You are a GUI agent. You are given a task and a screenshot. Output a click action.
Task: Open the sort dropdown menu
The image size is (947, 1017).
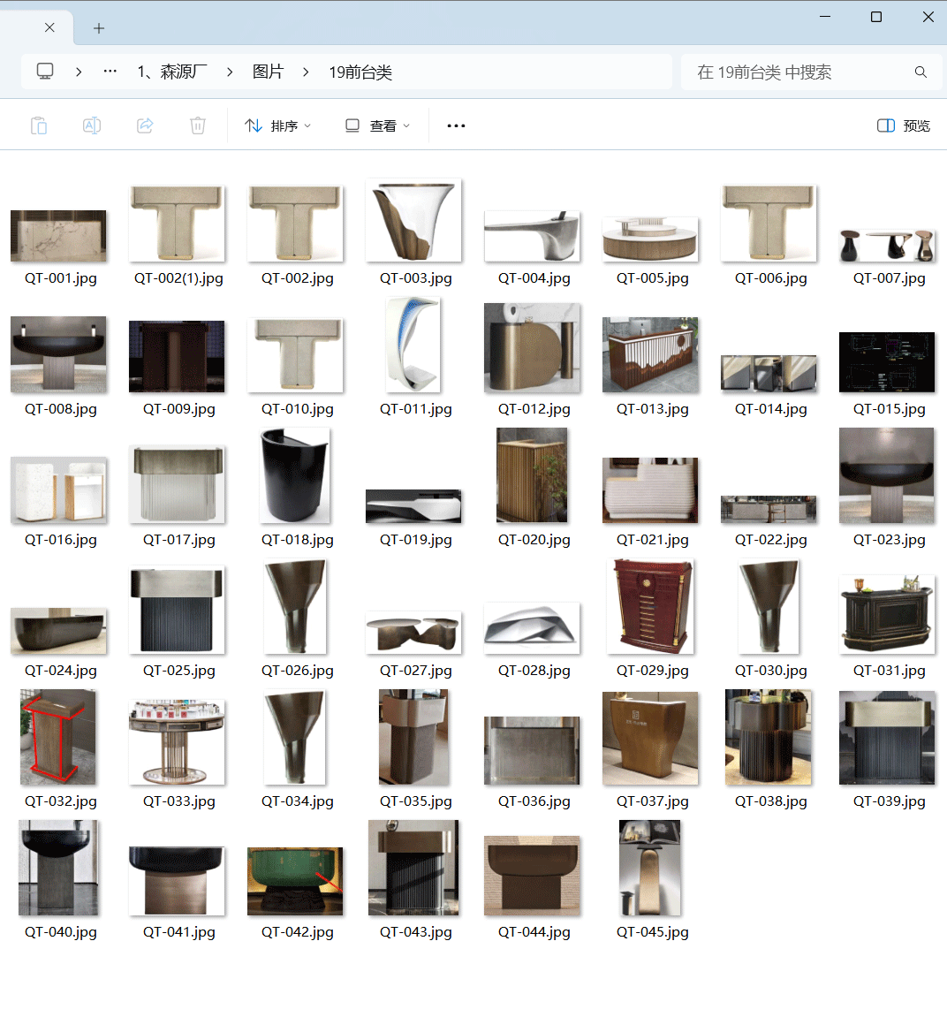click(277, 125)
